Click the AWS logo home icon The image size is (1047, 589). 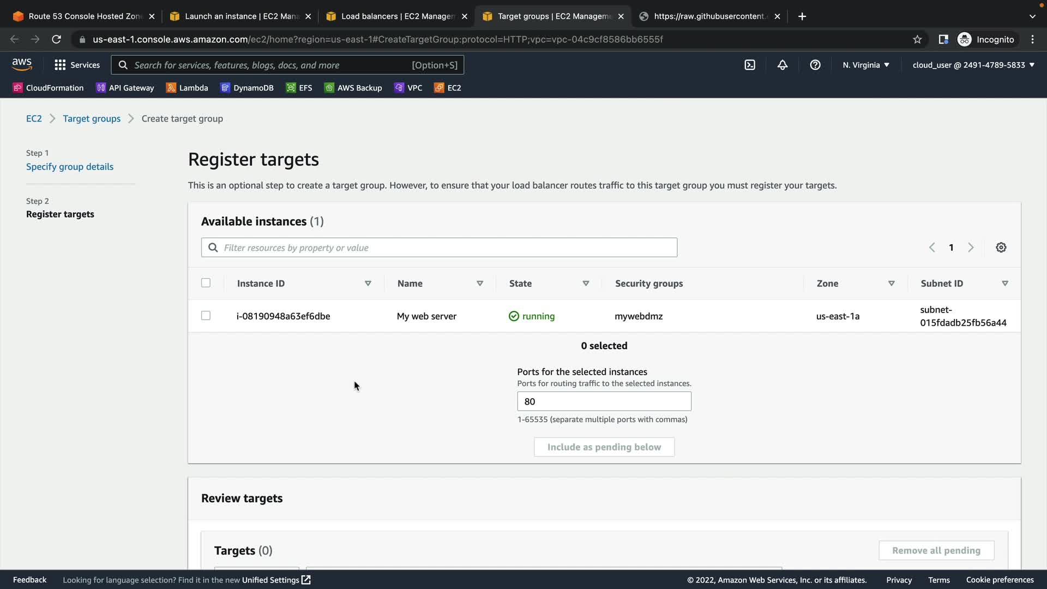[x=22, y=64]
